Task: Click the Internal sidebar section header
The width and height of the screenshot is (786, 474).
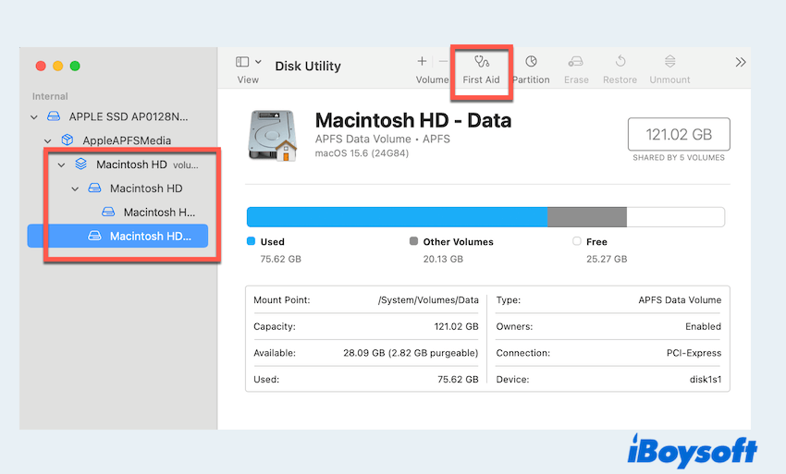Action: tap(50, 96)
